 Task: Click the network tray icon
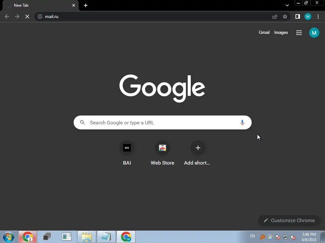click(x=285, y=237)
